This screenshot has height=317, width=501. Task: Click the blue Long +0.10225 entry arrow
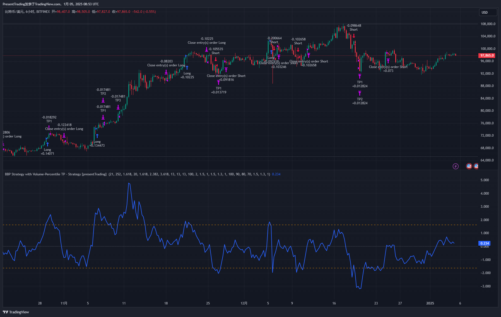(x=187, y=67)
